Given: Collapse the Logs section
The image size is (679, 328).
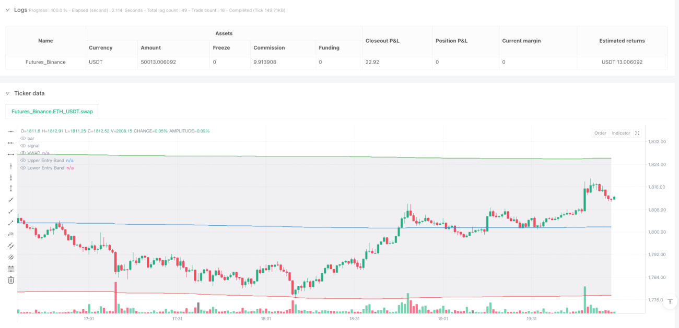Looking at the screenshot, I should 7,10.
